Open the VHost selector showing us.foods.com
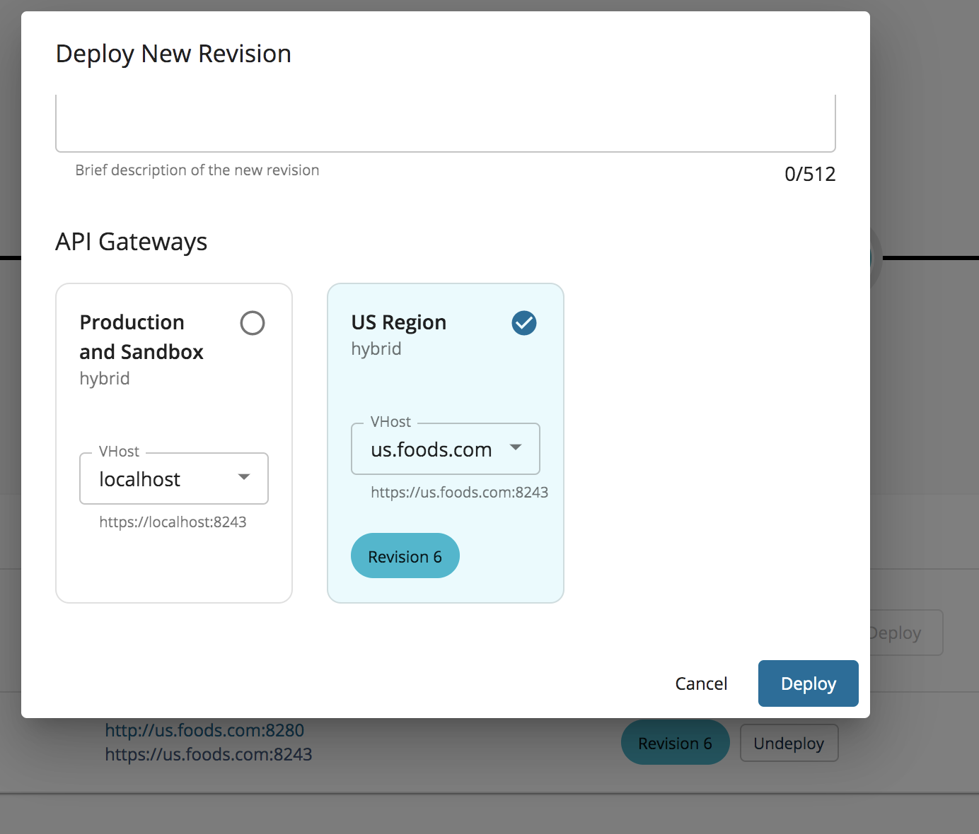 click(445, 448)
